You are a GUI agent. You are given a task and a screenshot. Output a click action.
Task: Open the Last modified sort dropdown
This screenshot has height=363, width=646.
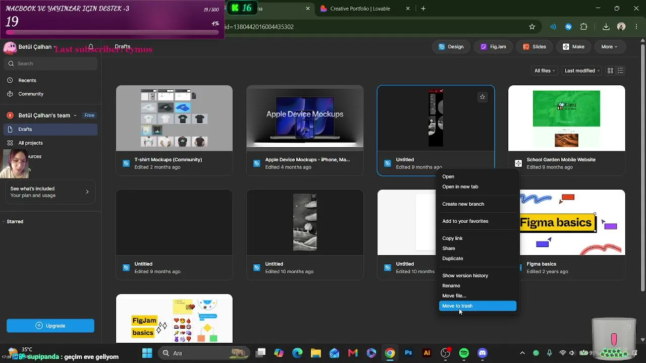[582, 71]
